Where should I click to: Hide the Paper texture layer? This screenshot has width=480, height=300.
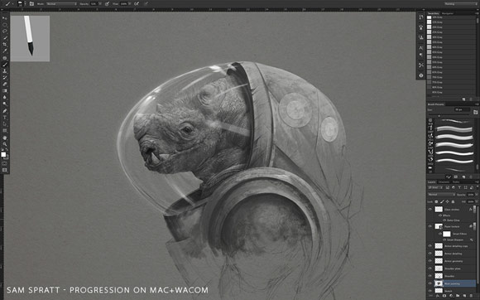click(430, 226)
